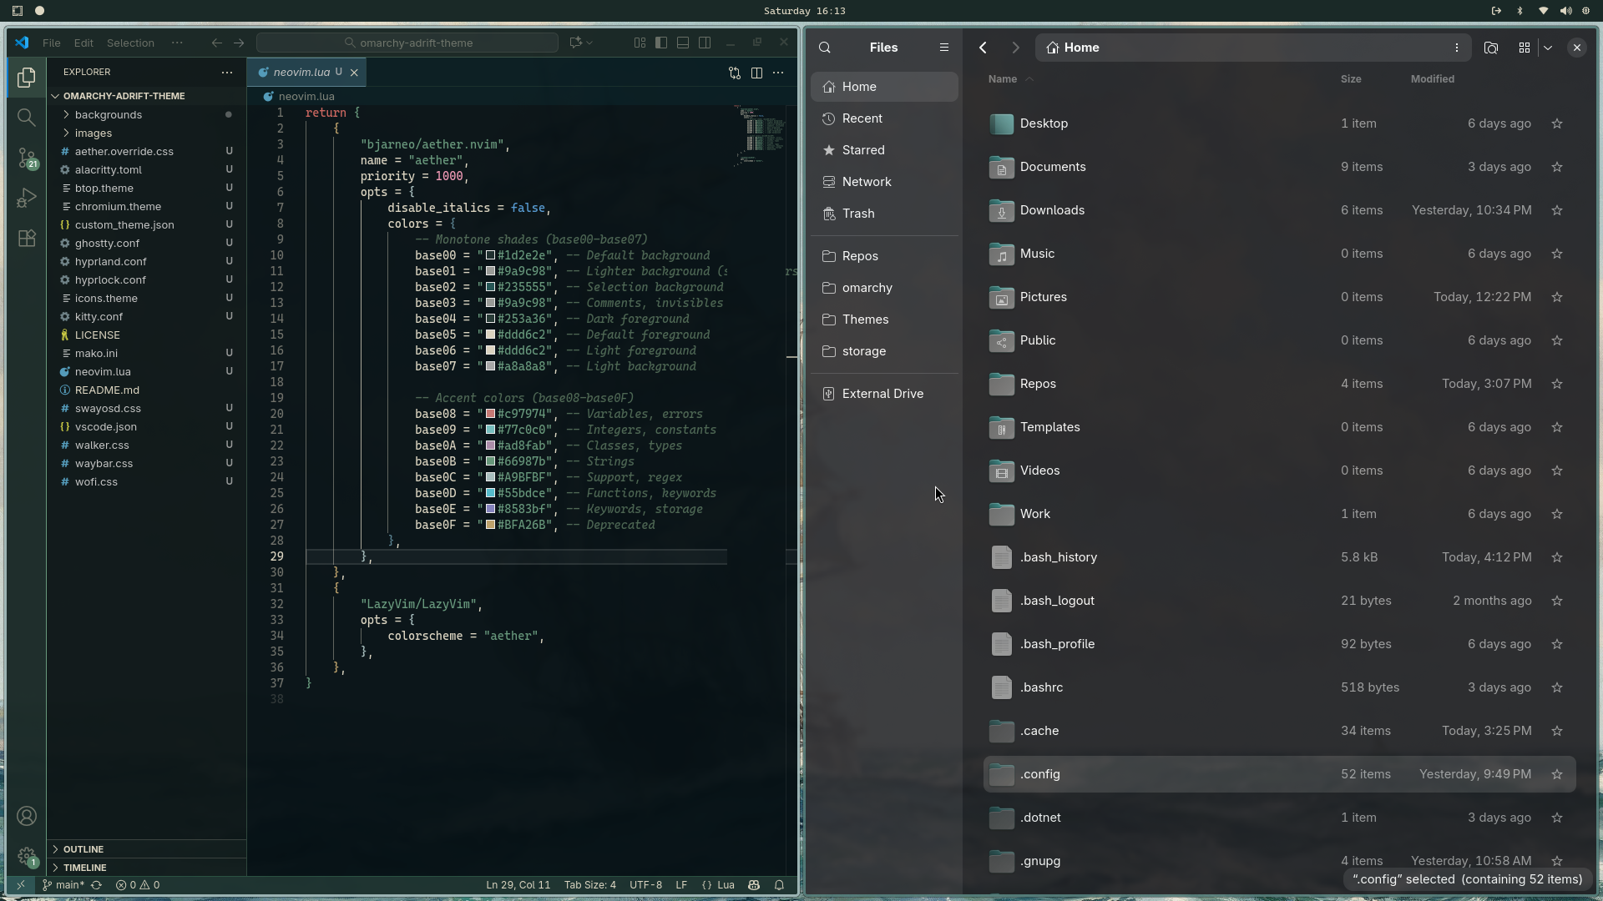The width and height of the screenshot is (1603, 901).
Task: Click the Copilot status icon in status bar
Action: coord(754,885)
